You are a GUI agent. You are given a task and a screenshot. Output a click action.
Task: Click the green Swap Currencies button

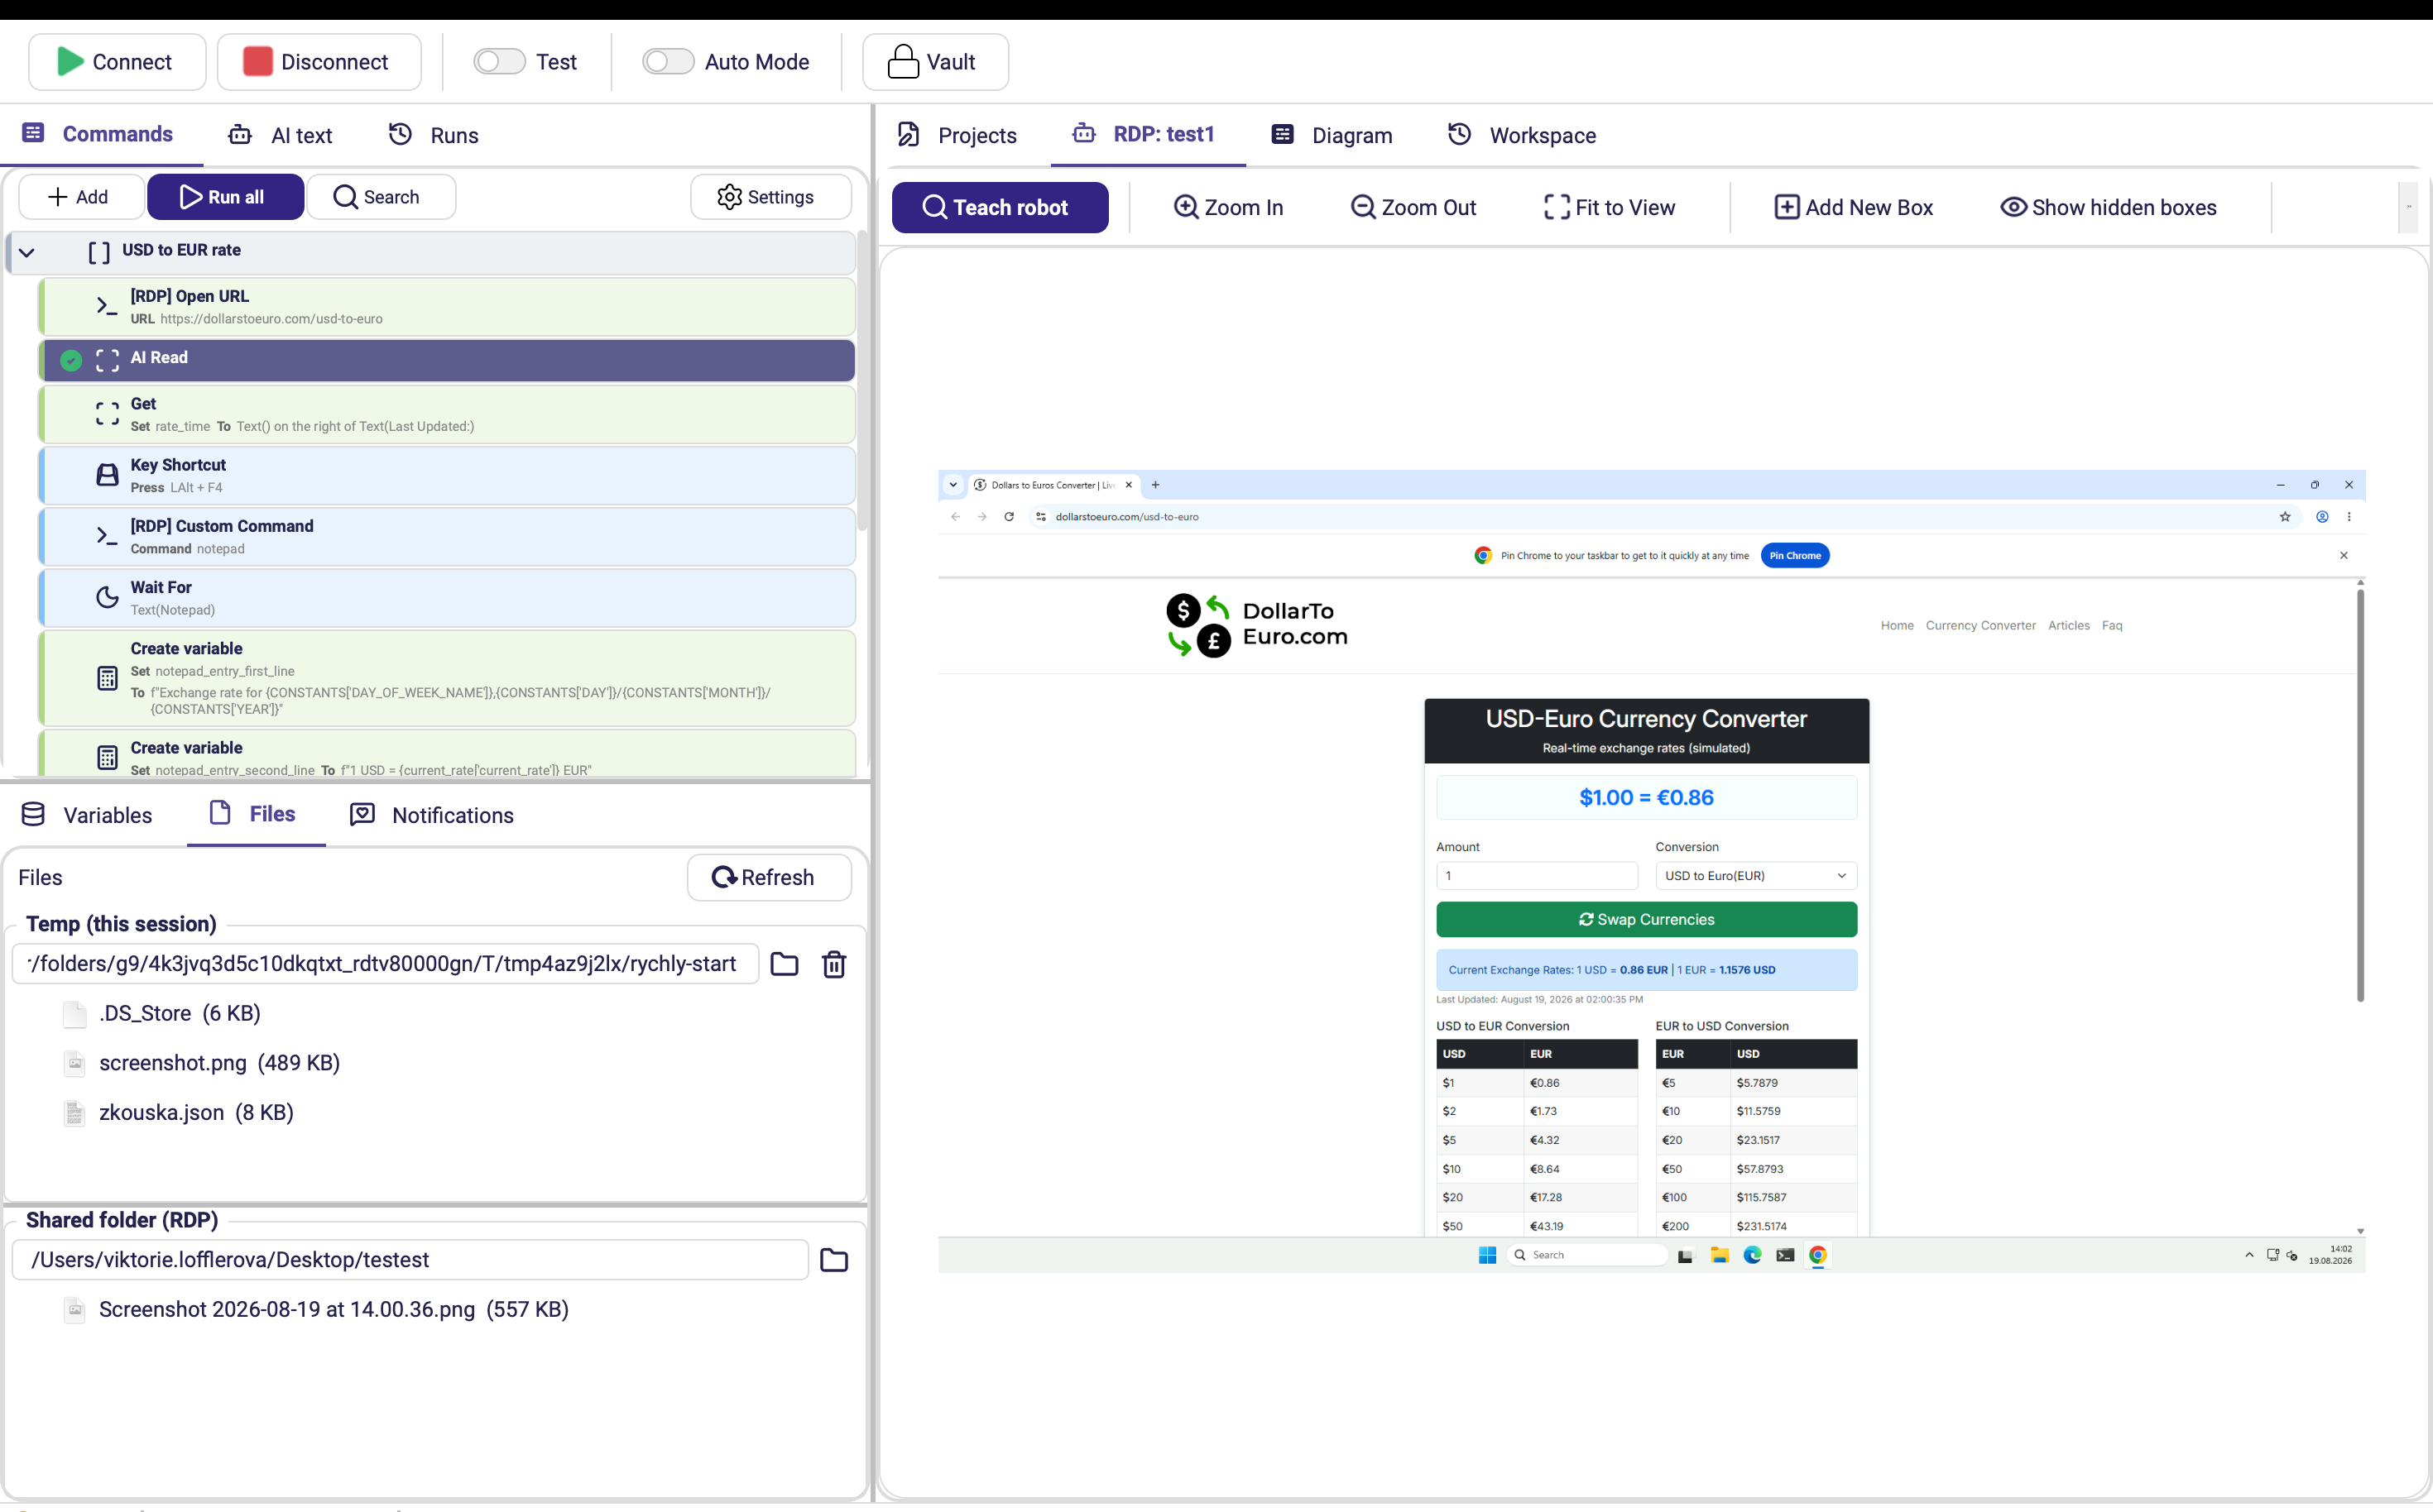click(x=1647, y=920)
